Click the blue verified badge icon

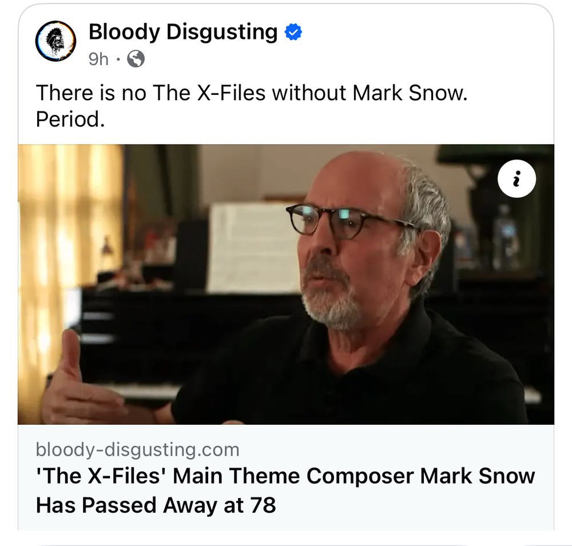tap(293, 32)
